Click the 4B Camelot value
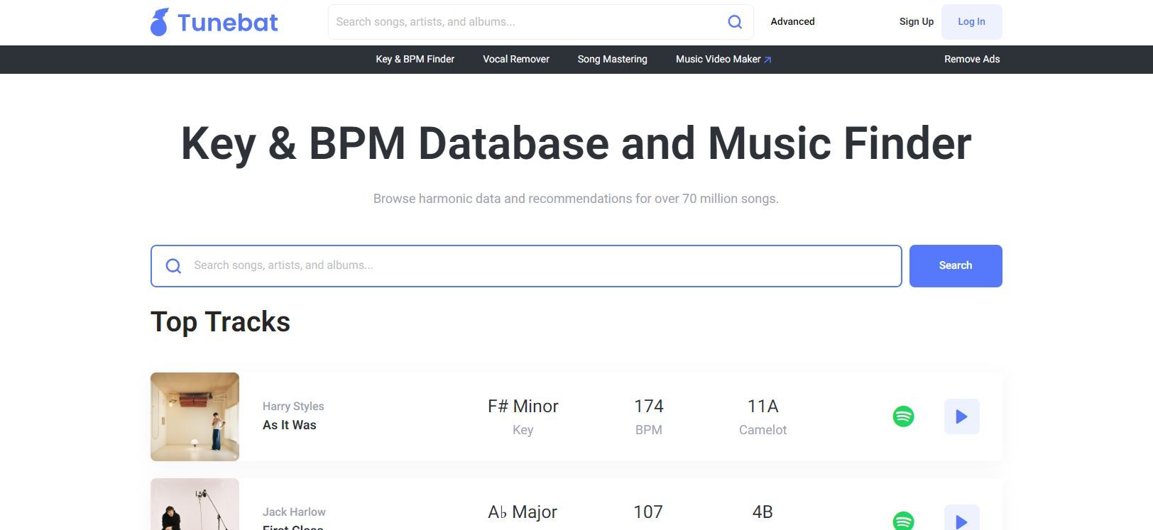 [x=763, y=512]
